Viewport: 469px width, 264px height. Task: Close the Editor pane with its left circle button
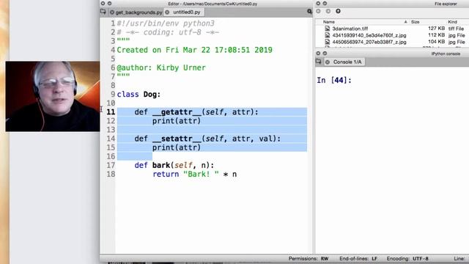coord(103,4)
